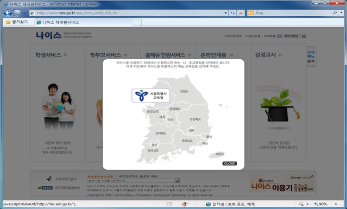Click the Refresh page icon
347x209 pixels.
232,13
